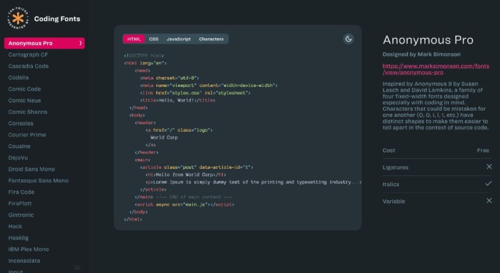
Task: Select Cousine font
Action: click(19, 146)
